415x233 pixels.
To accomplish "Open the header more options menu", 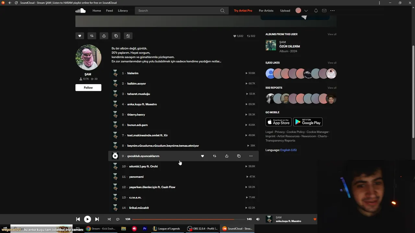I will [332, 11].
